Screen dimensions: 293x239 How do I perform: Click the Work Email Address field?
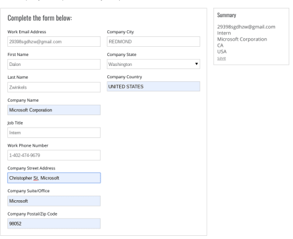tap(54, 42)
